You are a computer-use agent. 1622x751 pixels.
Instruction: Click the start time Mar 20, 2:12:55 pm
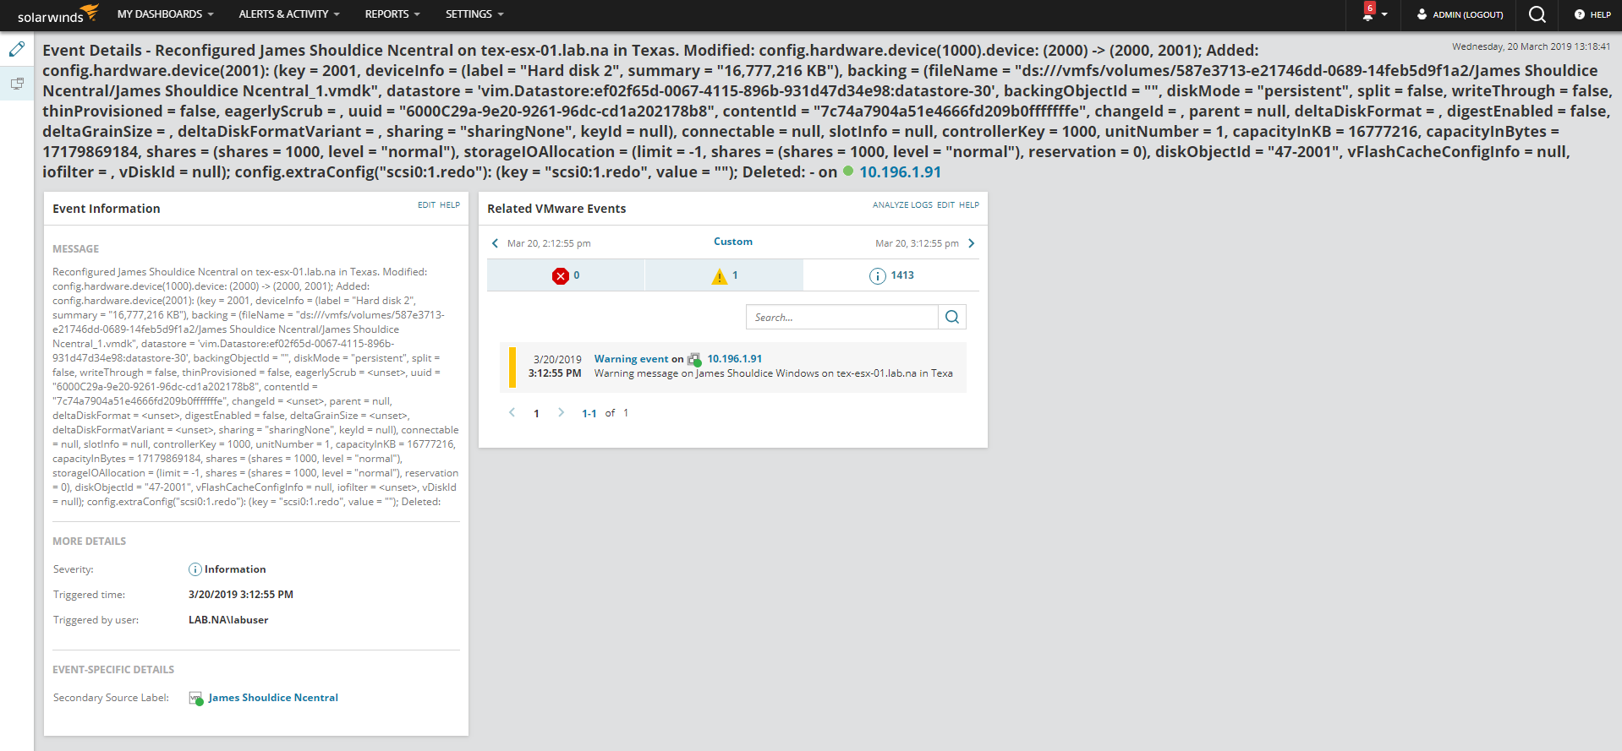tap(549, 243)
